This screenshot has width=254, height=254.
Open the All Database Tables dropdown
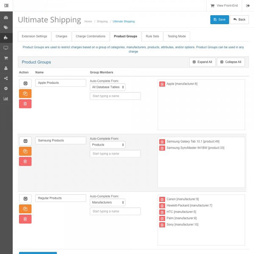click(108, 87)
